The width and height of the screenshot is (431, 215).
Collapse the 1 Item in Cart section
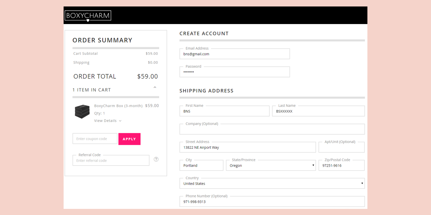[155, 87]
